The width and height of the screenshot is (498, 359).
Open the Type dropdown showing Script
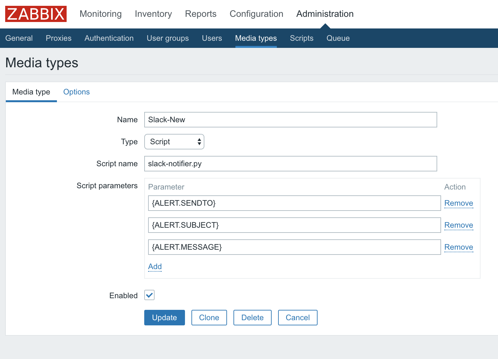pyautogui.click(x=174, y=142)
